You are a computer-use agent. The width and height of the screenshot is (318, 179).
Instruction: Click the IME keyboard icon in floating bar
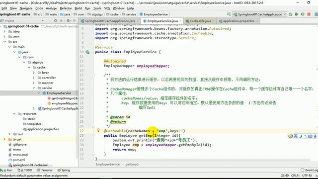click(x=310, y=136)
